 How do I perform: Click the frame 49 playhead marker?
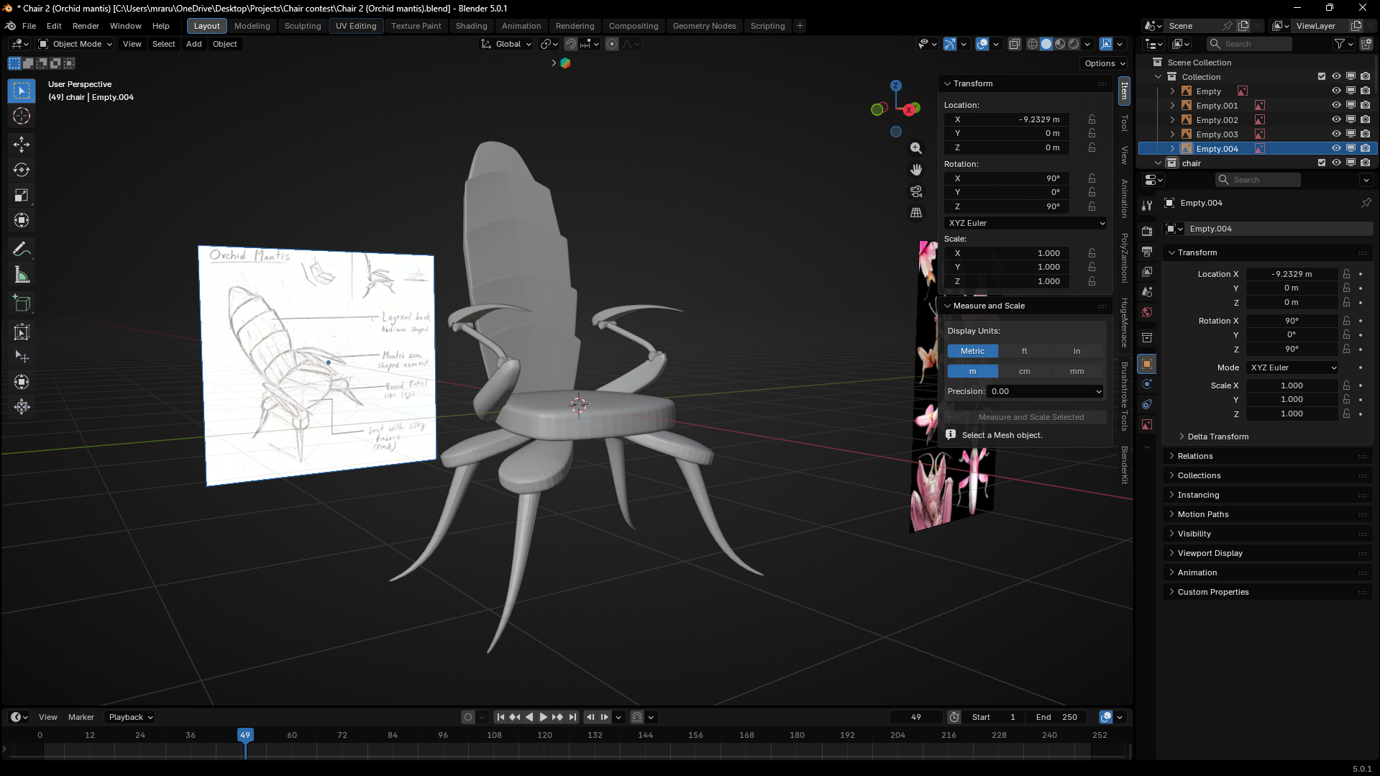point(245,735)
